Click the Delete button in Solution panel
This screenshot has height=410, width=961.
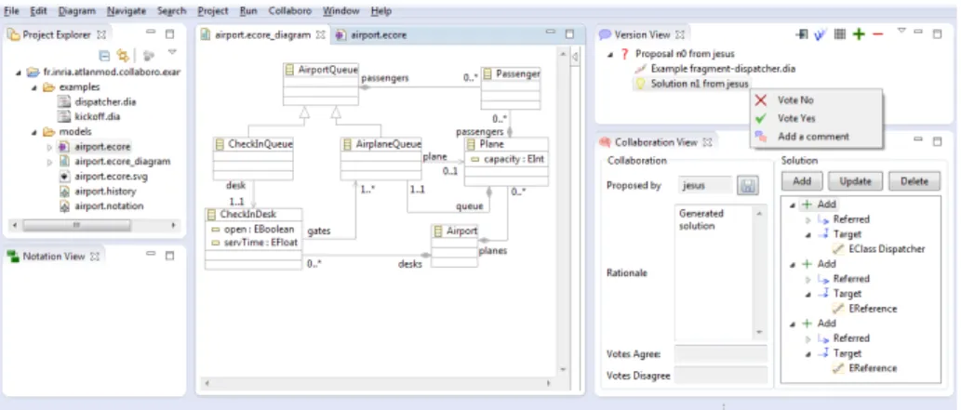tap(914, 181)
